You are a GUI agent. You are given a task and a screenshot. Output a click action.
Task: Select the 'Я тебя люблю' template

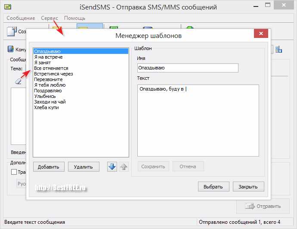coord(81,85)
